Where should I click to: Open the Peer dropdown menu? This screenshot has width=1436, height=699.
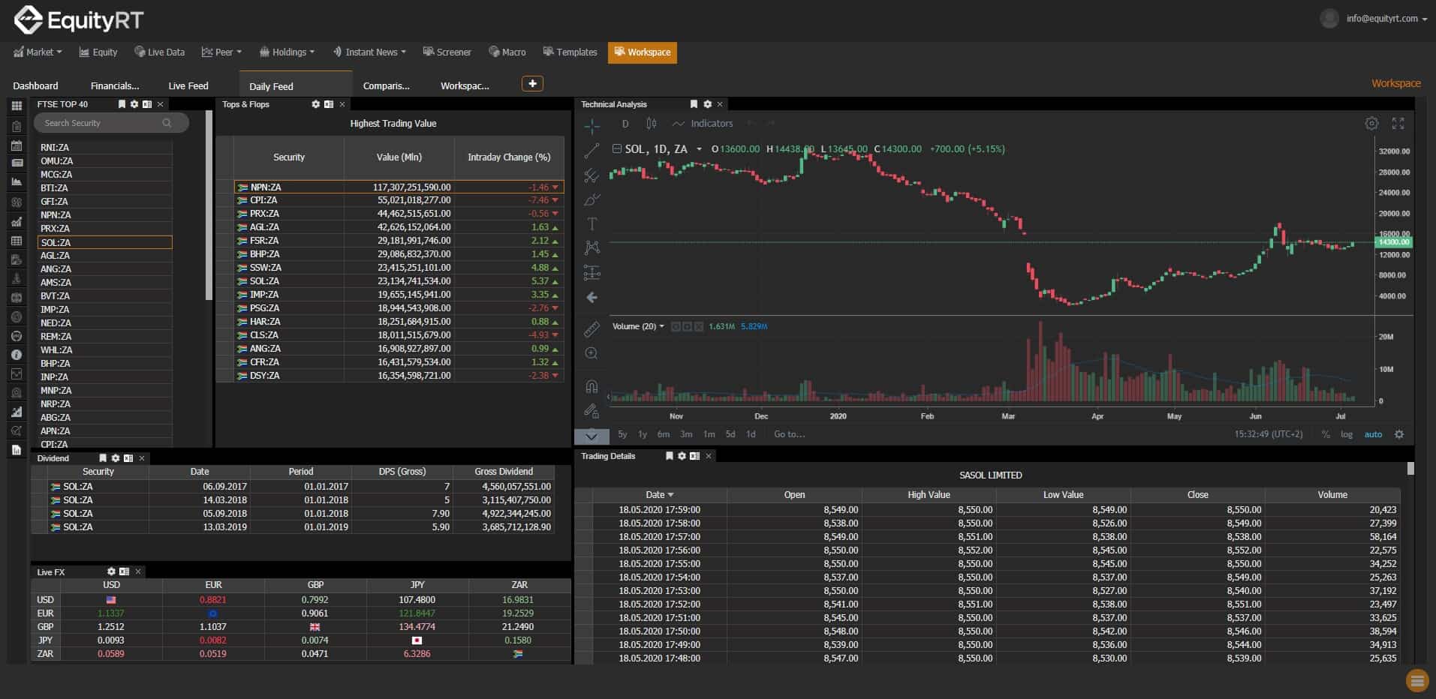tap(221, 52)
